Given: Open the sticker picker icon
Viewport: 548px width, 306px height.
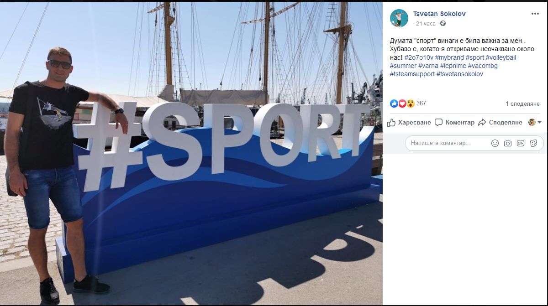Looking at the screenshot, I should [x=533, y=143].
